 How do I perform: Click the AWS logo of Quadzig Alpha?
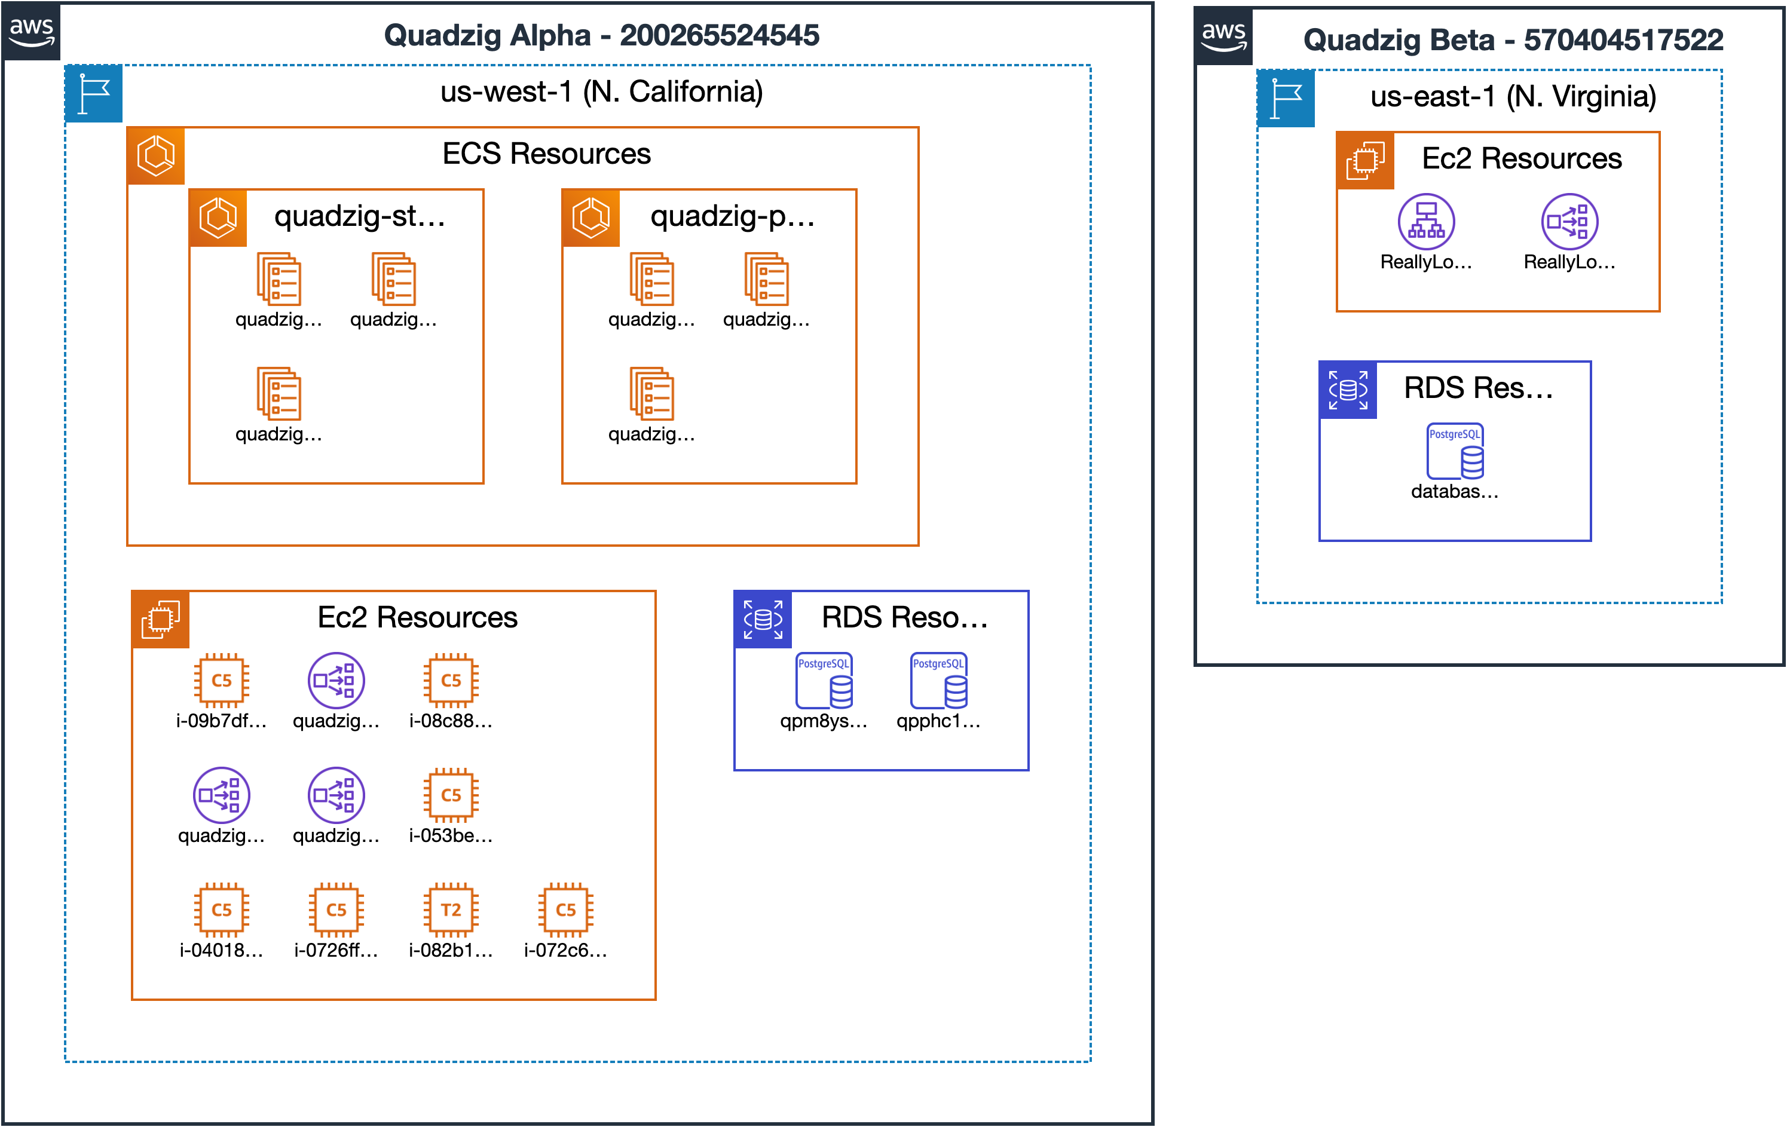click(31, 31)
